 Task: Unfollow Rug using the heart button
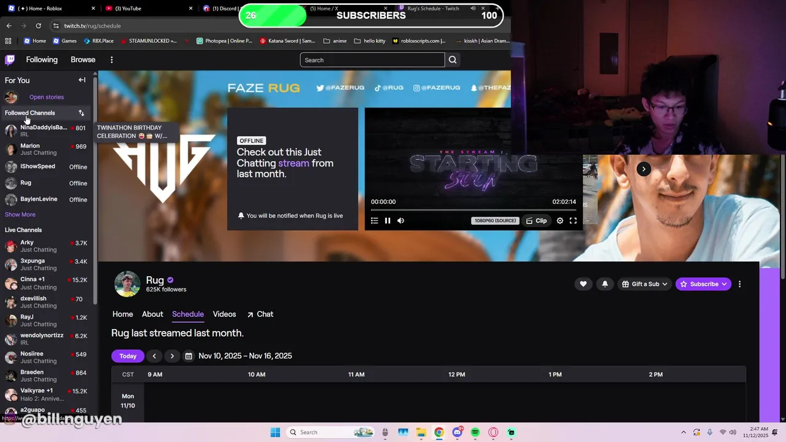click(583, 284)
